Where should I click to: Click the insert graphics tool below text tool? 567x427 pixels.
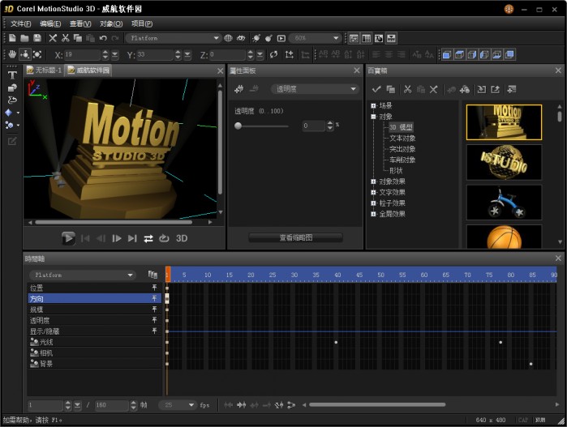12,88
